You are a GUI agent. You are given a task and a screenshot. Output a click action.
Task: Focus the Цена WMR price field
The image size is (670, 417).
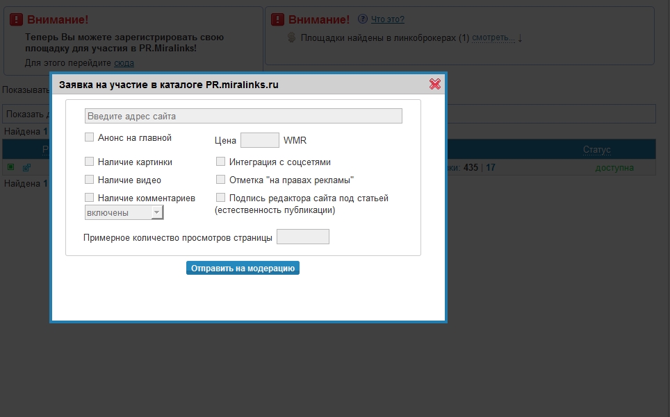[x=260, y=140]
